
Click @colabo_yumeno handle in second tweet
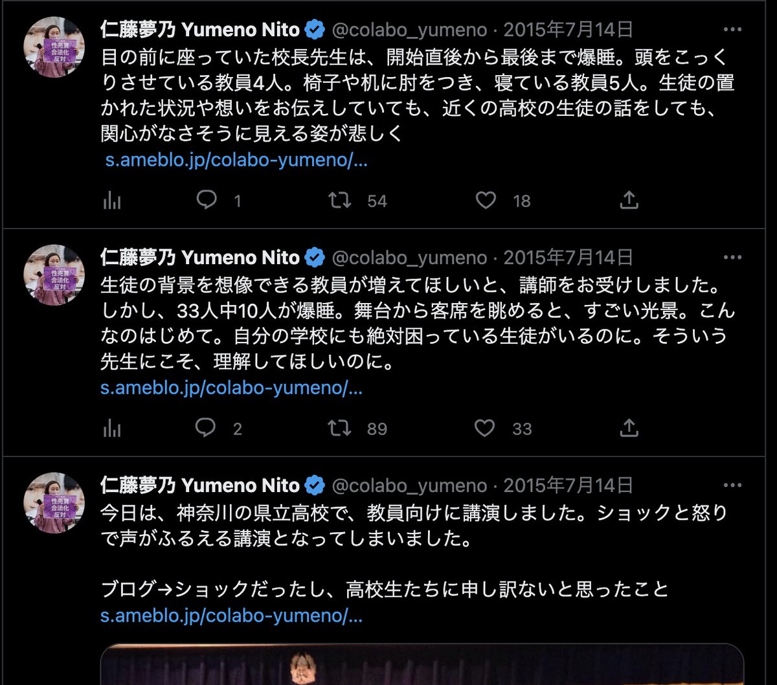pos(409,258)
